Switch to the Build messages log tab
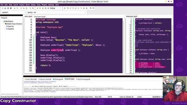 coord(83,79)
